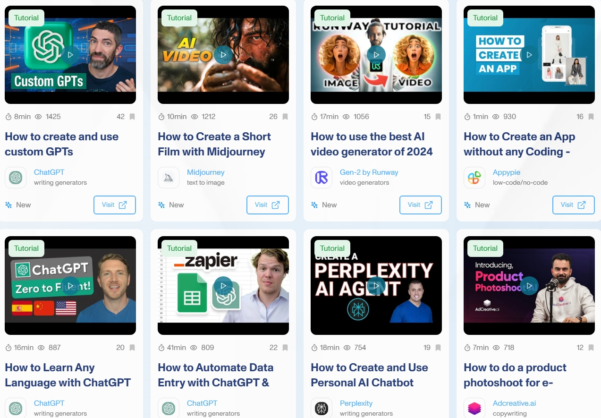Play the Custom GPTs video thumbnail

pos(70,55)
